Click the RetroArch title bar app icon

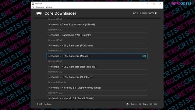(33, 4)
